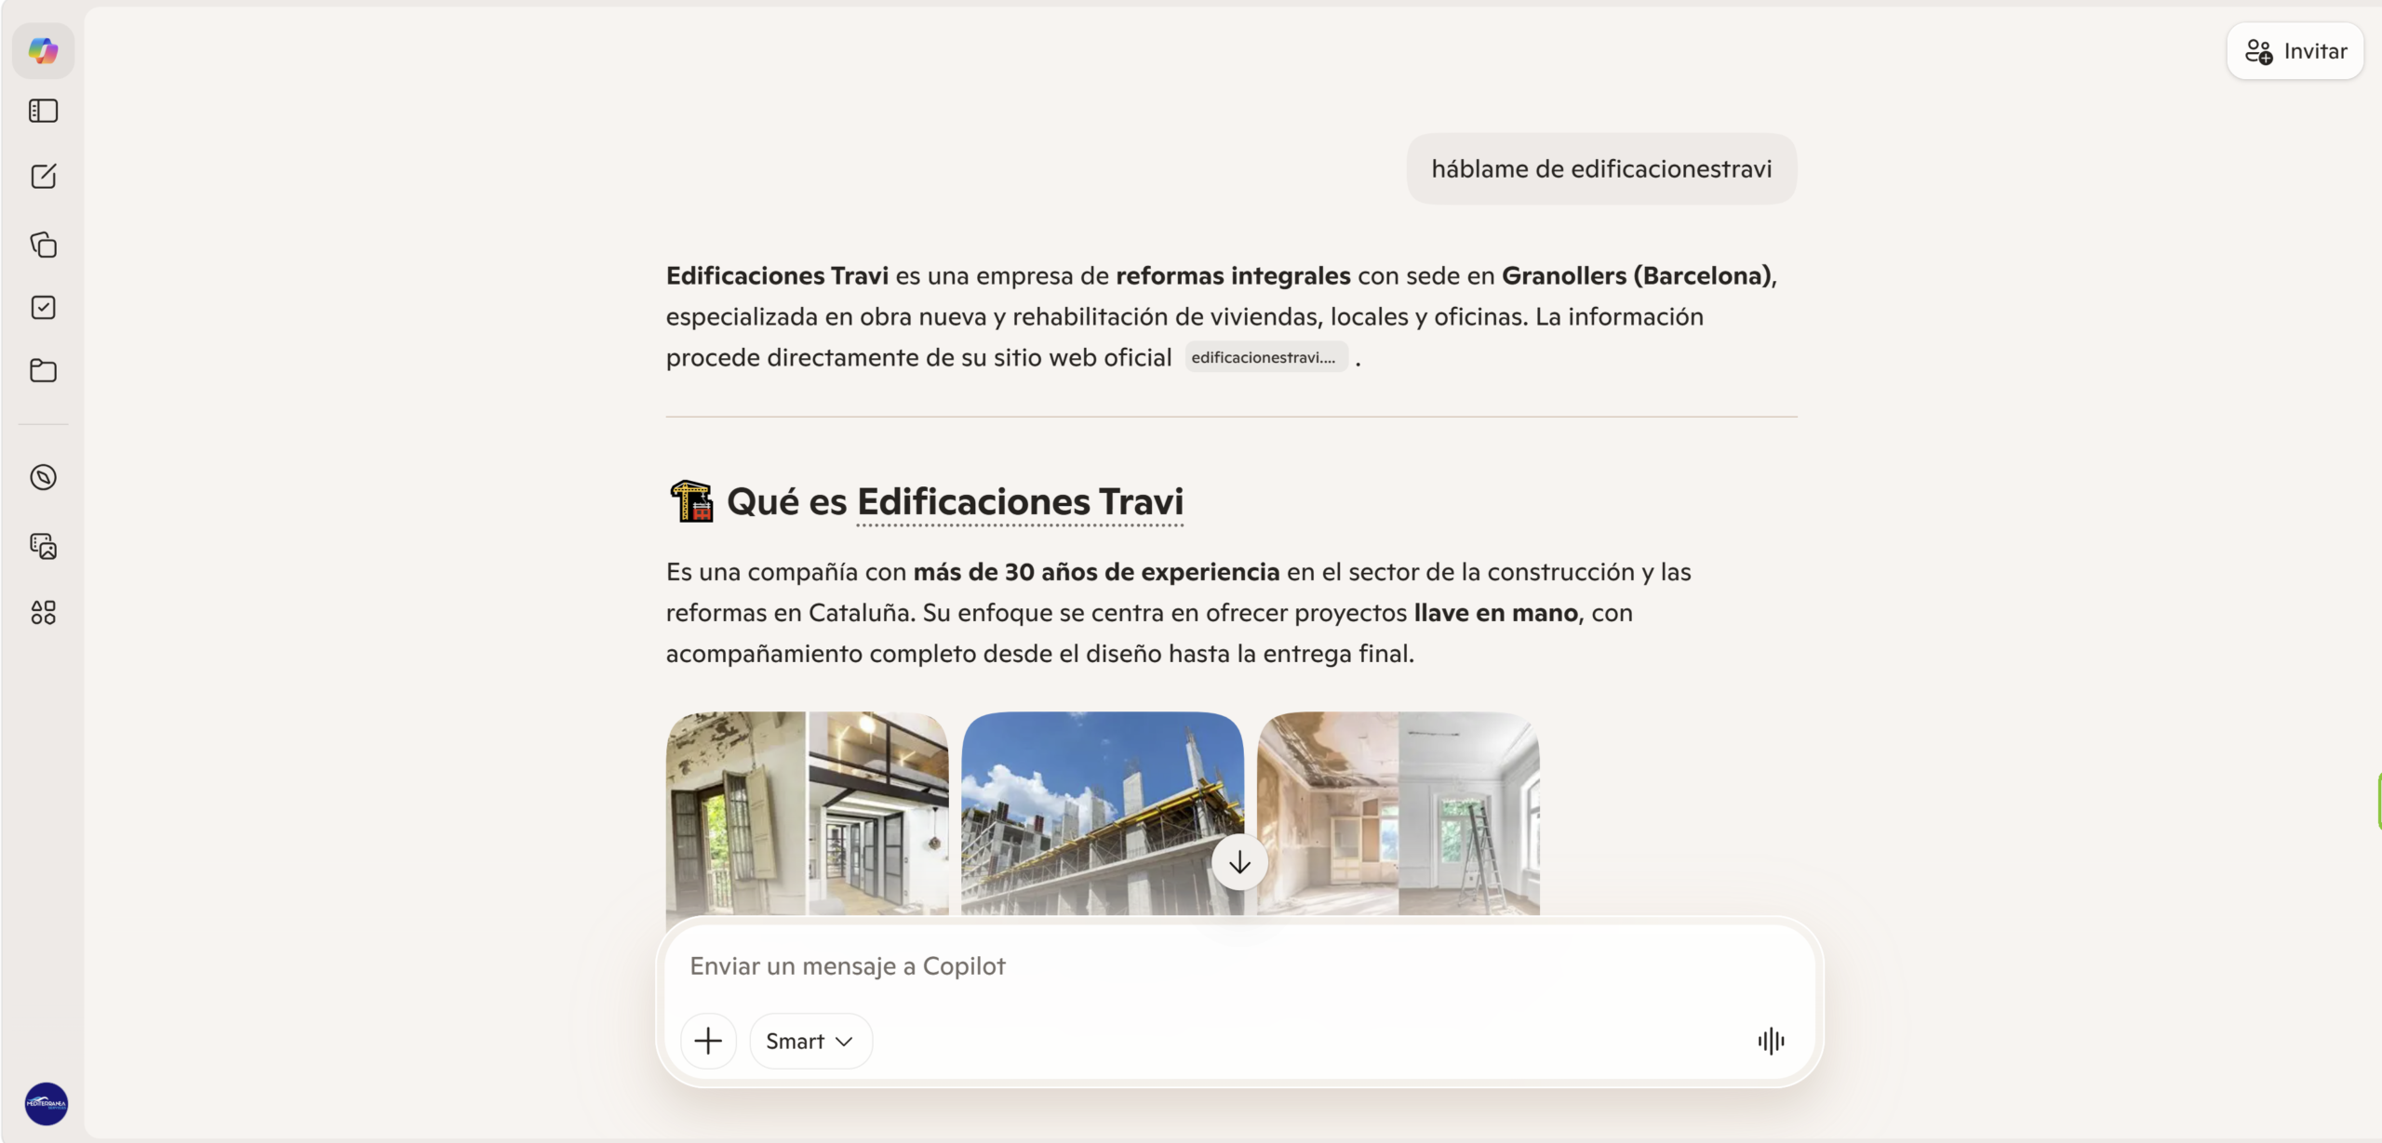Open the room with ladder renovation thumbnail
2382x1143 pixels.
point(1398,814)
